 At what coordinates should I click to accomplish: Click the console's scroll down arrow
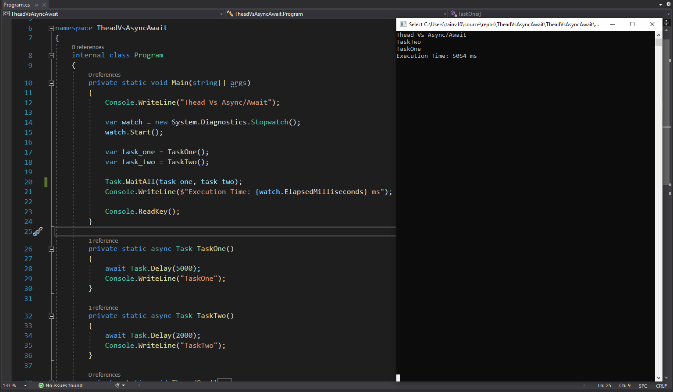659,378
